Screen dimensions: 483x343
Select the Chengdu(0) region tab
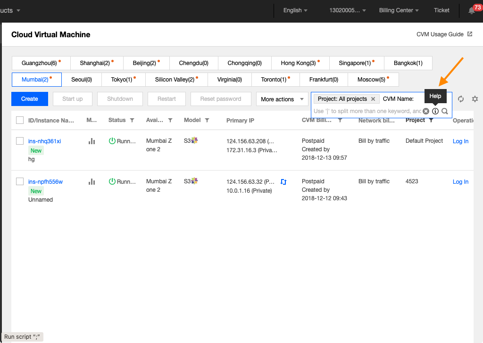click(194, 63)
